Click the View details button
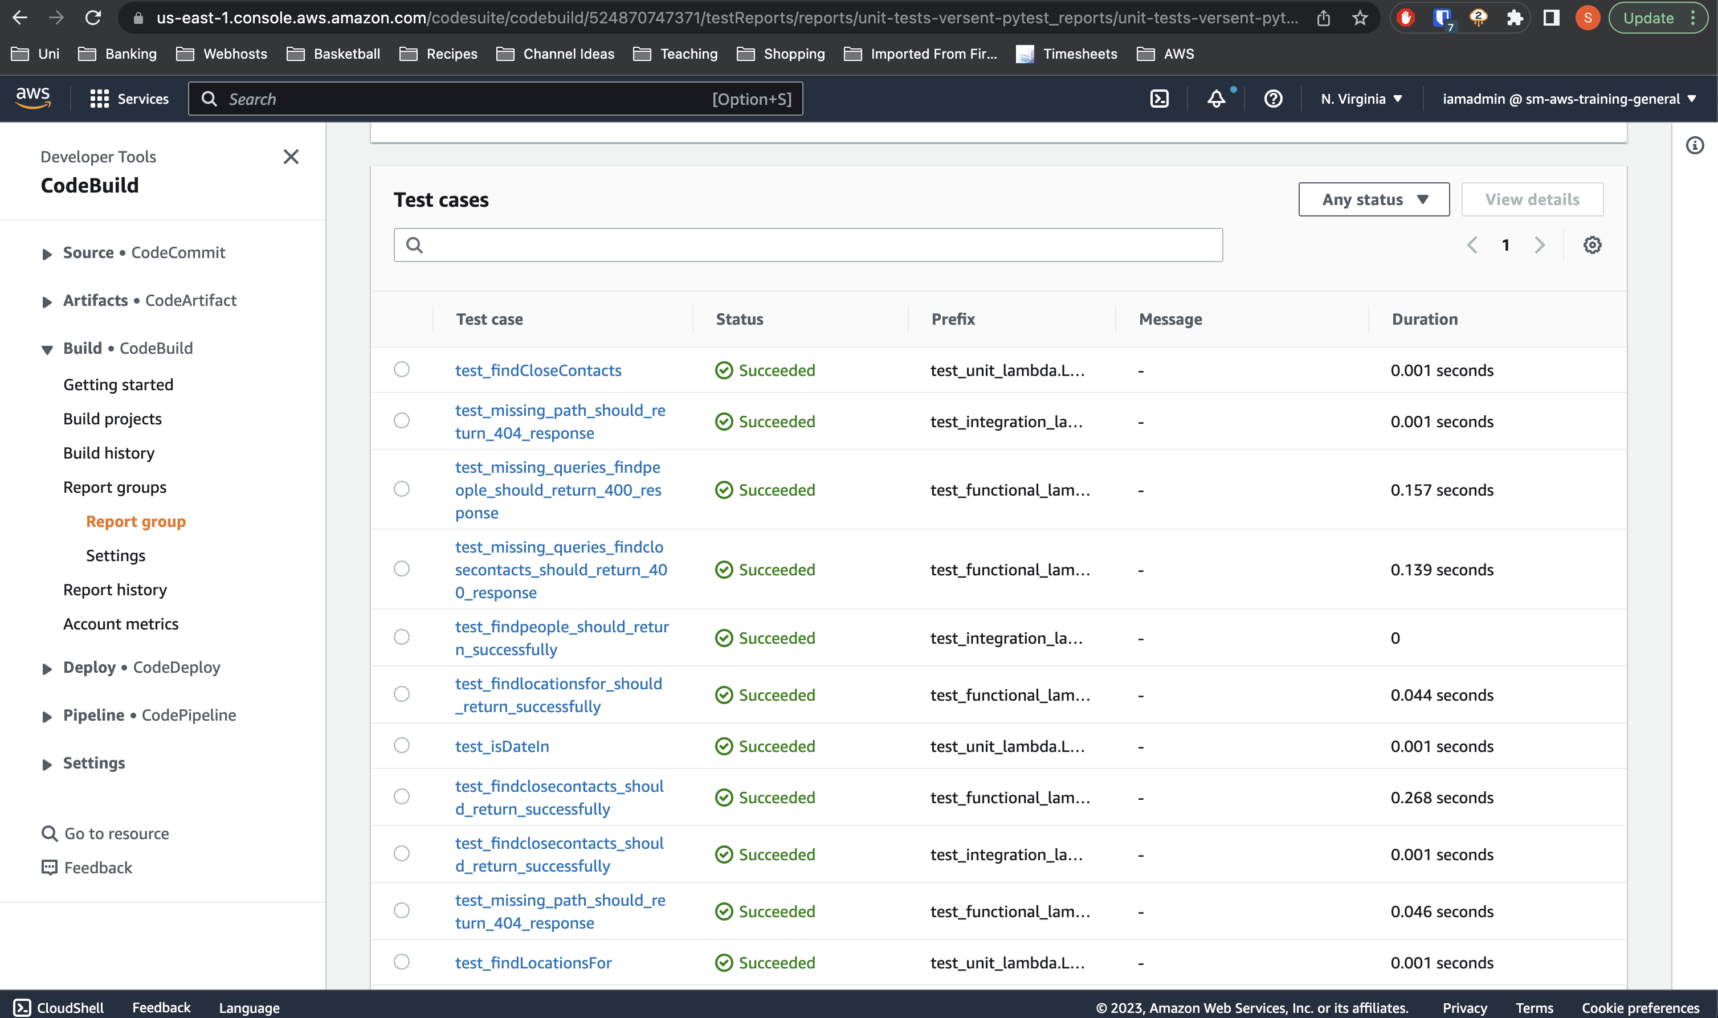Image resolution: width=1718 pixels, height=1018 pixels. pyautogui.click(x=1532, y=199)
